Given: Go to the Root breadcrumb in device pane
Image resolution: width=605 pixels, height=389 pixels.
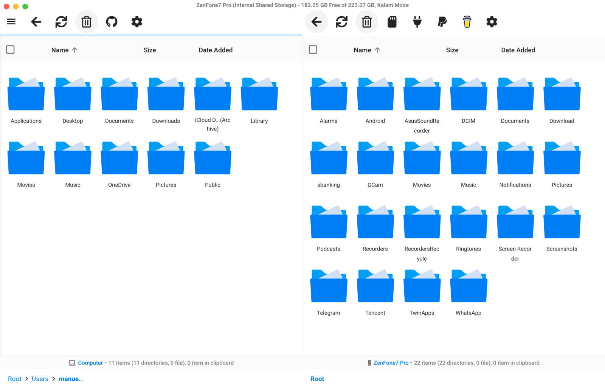Looking at the screenshot, I should click(x=317, y=379).
